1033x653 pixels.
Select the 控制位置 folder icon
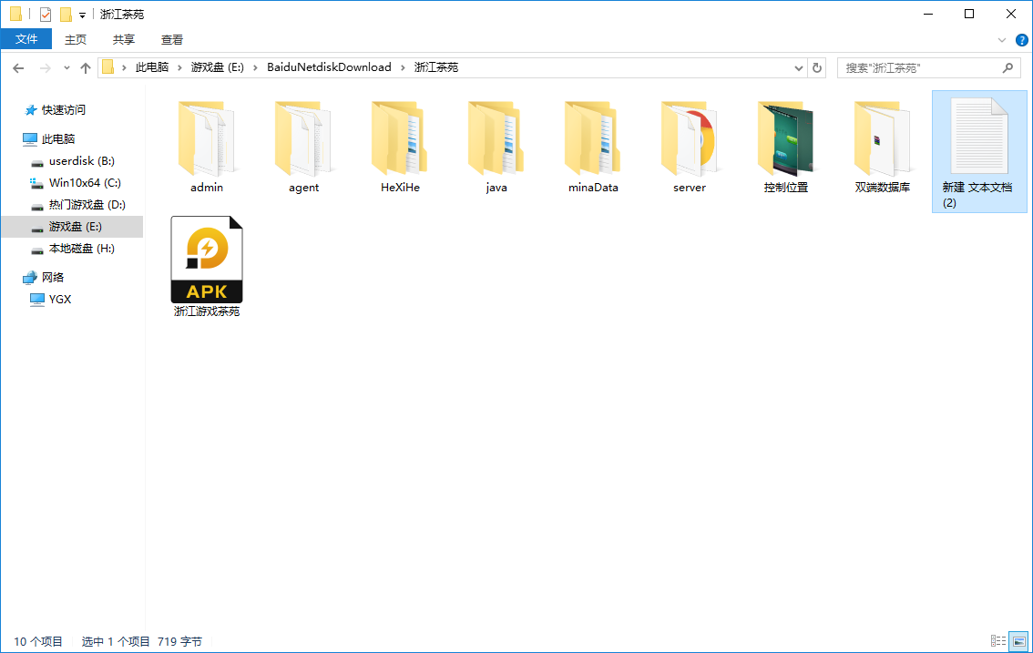coord(785,138)
